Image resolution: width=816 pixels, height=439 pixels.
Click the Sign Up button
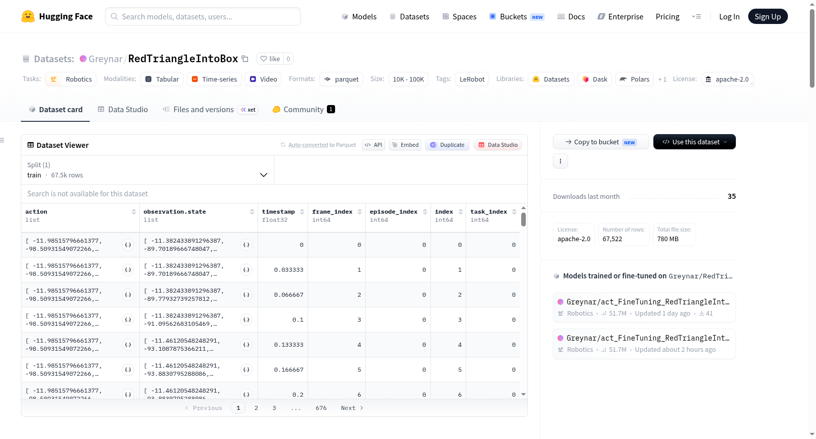(x=768, y=16)
